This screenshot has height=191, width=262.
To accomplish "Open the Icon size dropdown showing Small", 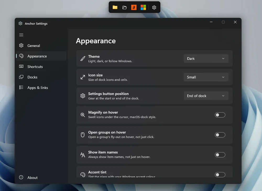I will tap(206, 77).
